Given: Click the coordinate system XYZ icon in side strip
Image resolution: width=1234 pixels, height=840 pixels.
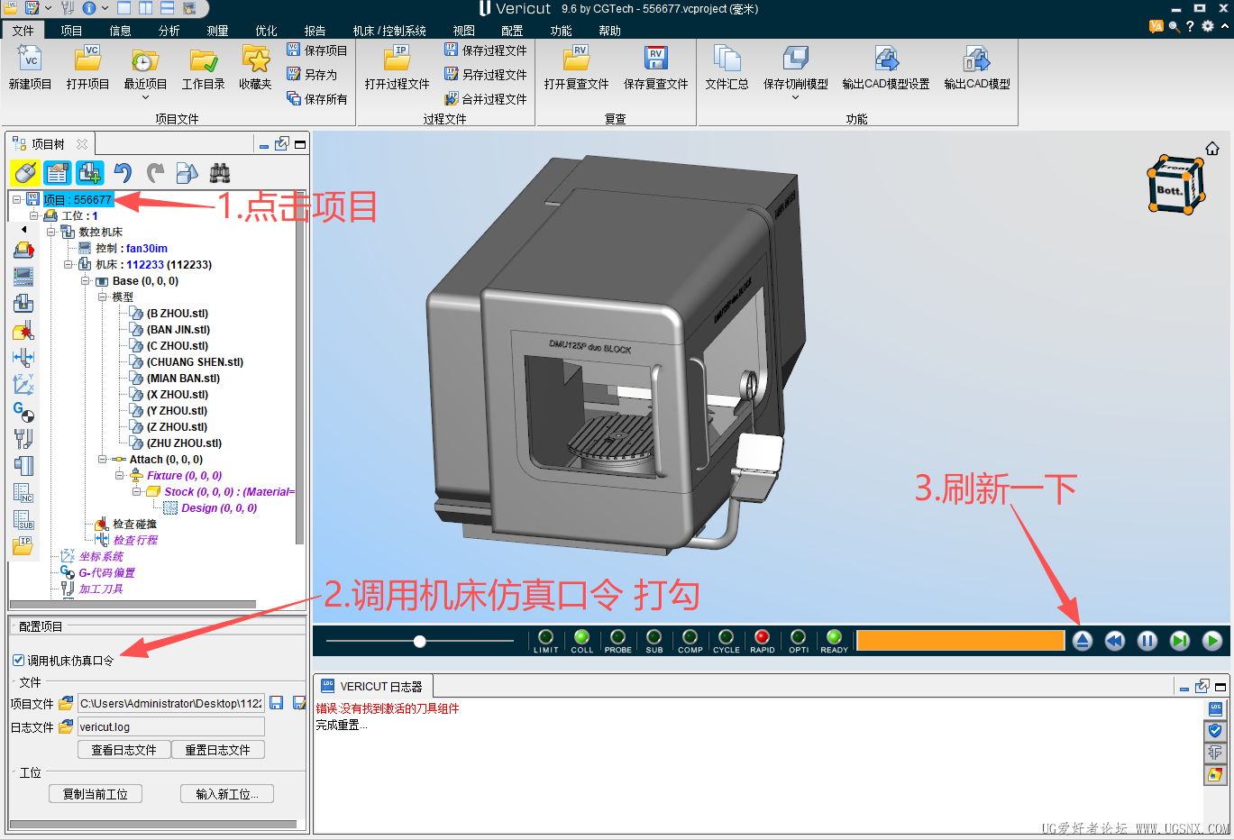Looking at the screenshot, I should tap(23, 385).
